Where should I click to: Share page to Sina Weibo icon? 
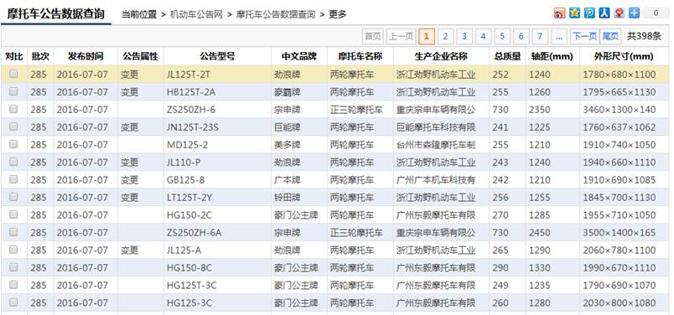tap(559, 13)
